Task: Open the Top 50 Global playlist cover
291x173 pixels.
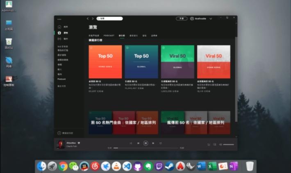Action: [141, 62]
